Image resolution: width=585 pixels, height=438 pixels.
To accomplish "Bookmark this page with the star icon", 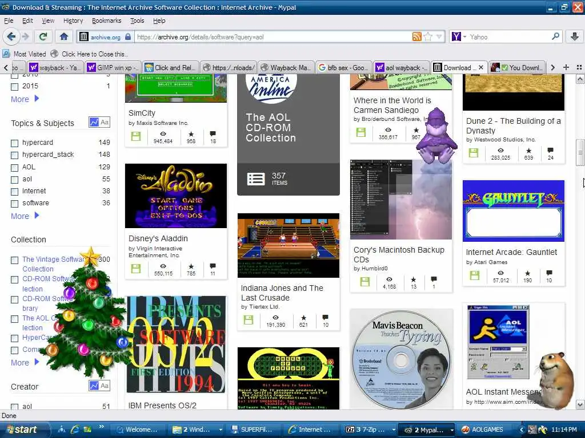I will [428, 36].
